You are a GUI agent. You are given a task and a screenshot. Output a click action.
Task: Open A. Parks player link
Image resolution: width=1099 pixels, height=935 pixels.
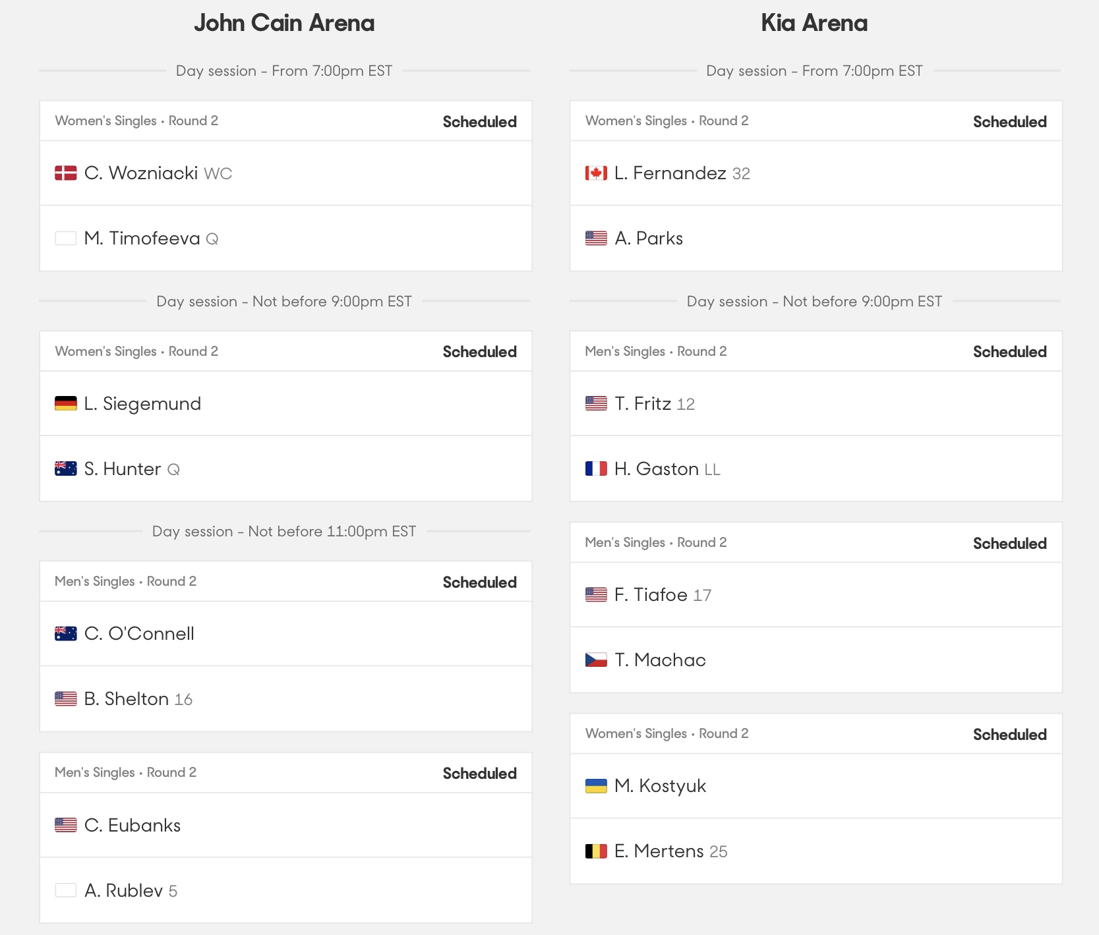pos(649,239)
